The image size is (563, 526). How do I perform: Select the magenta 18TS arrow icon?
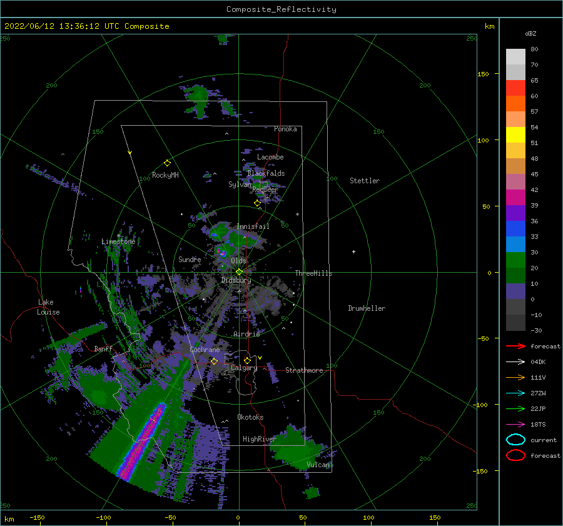[x=515, y=425]
